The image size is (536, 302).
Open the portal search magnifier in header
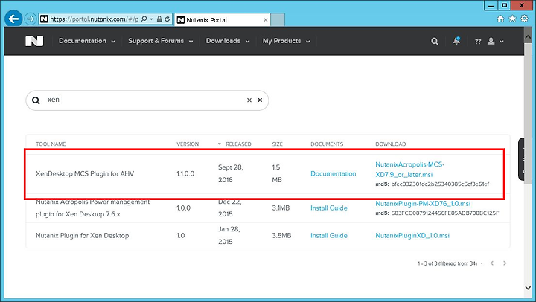click(435, 42)
